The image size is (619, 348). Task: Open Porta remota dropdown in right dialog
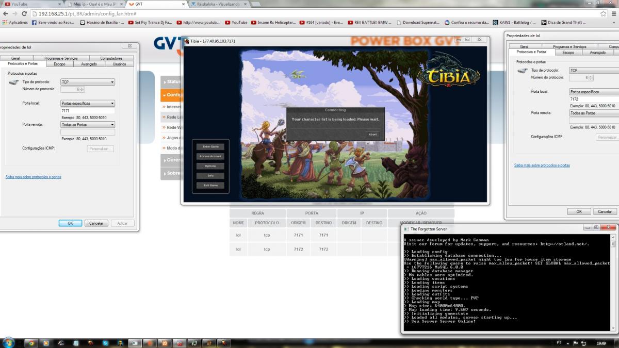point(594,113)
